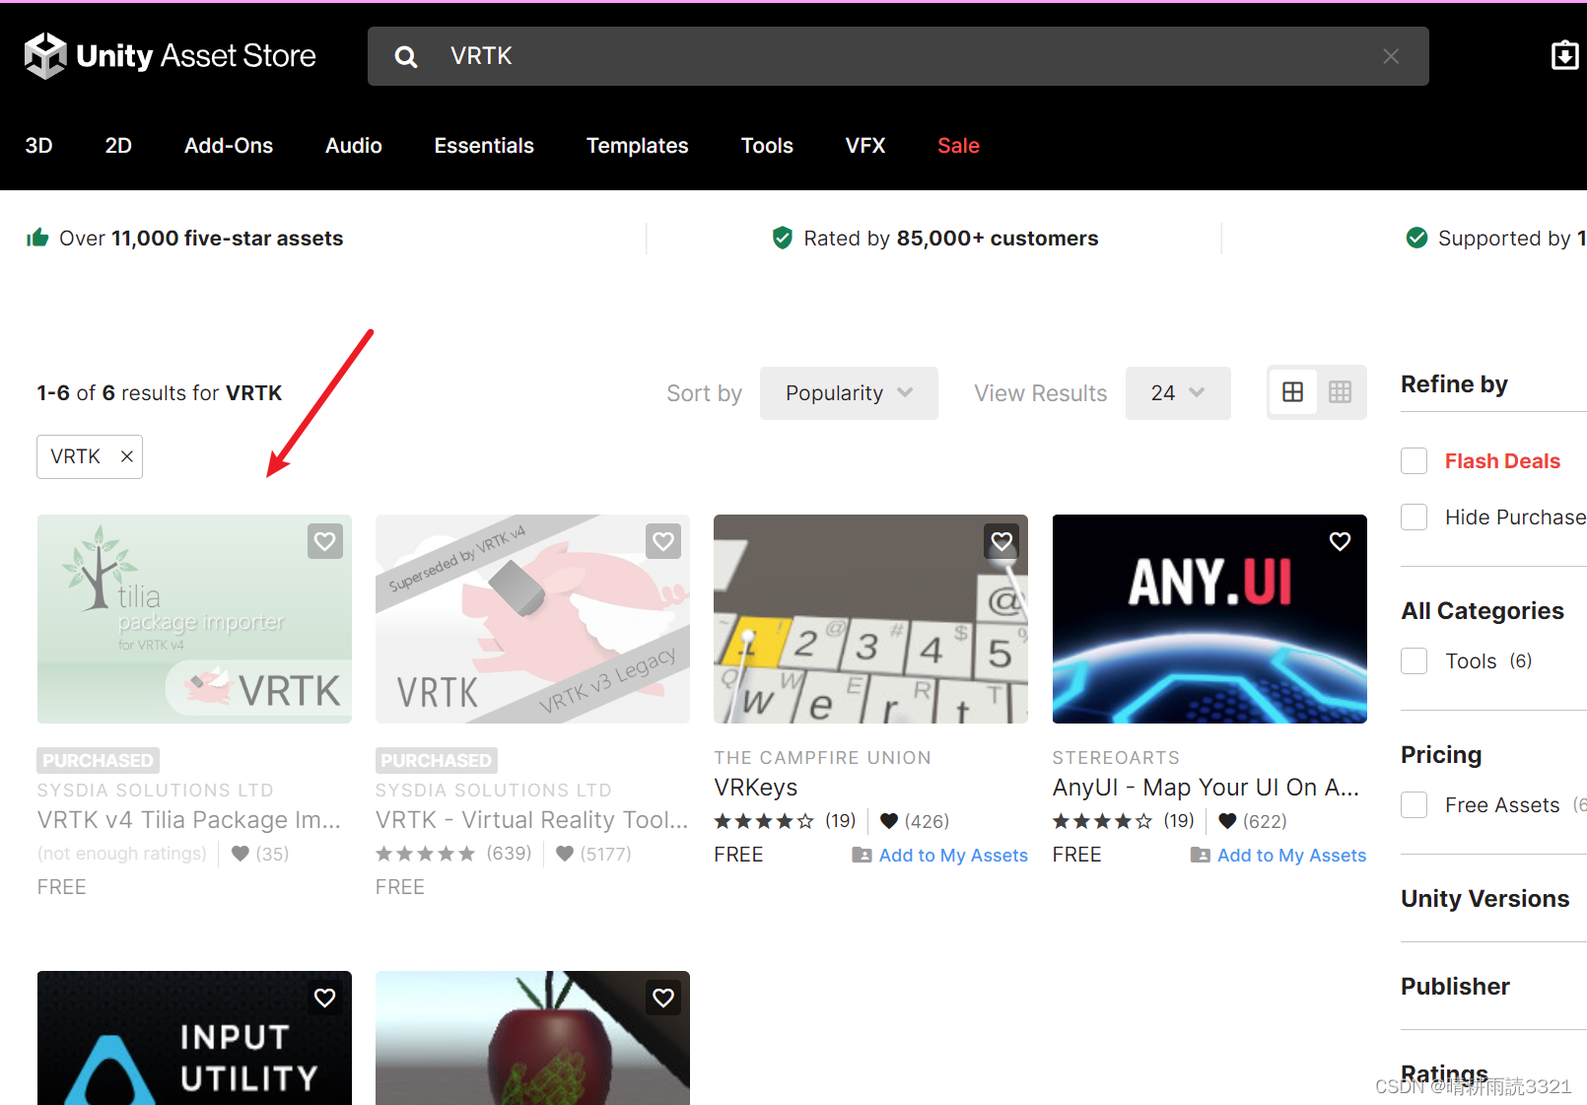This screenshot has width=1587, height=1105.
Task: Add VRKeys to My Assets
Action: [940, 856]
